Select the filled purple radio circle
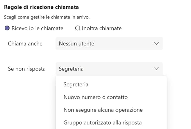The image size is (191, 129). click(7, 29)
